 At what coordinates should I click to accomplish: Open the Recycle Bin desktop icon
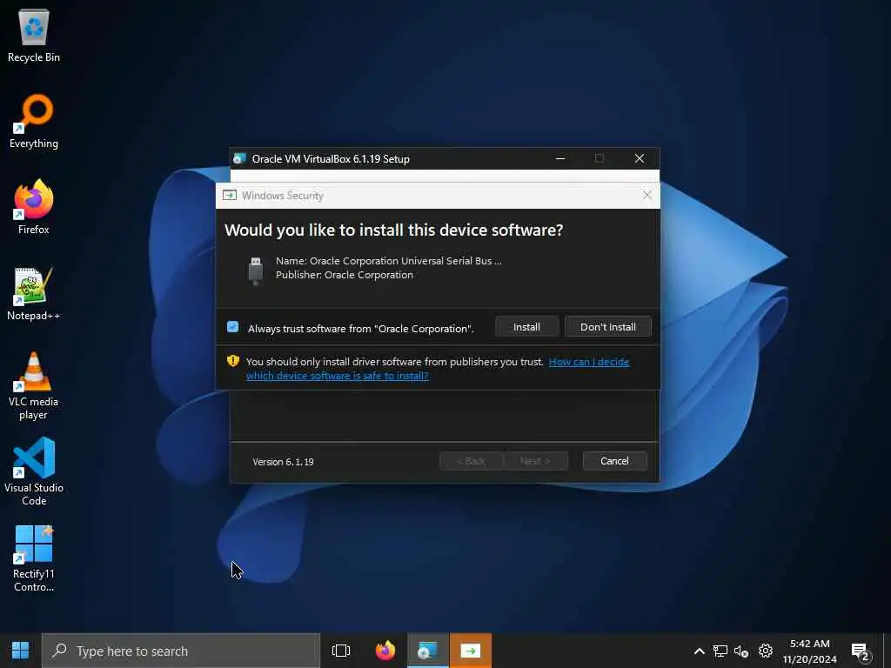[x=34, y=35]
